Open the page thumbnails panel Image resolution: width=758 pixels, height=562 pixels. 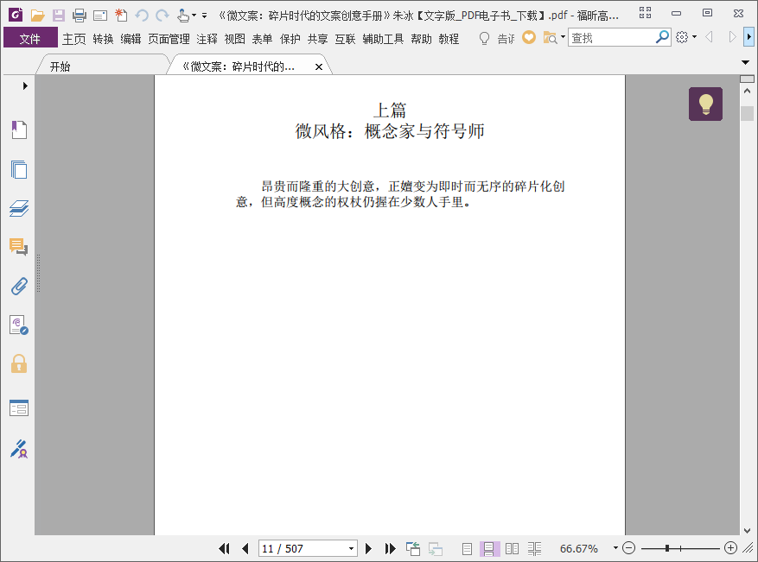tap(19, 169)
